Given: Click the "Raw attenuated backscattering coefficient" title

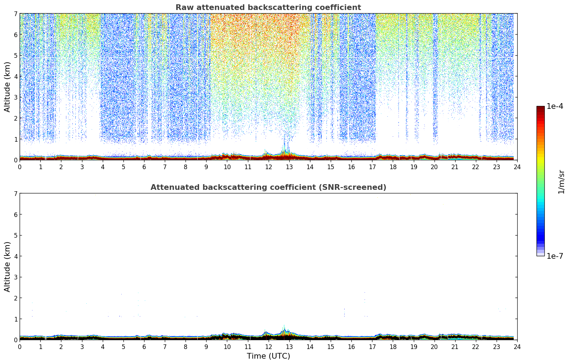Looking at the screenshot, I should point(268,7).
